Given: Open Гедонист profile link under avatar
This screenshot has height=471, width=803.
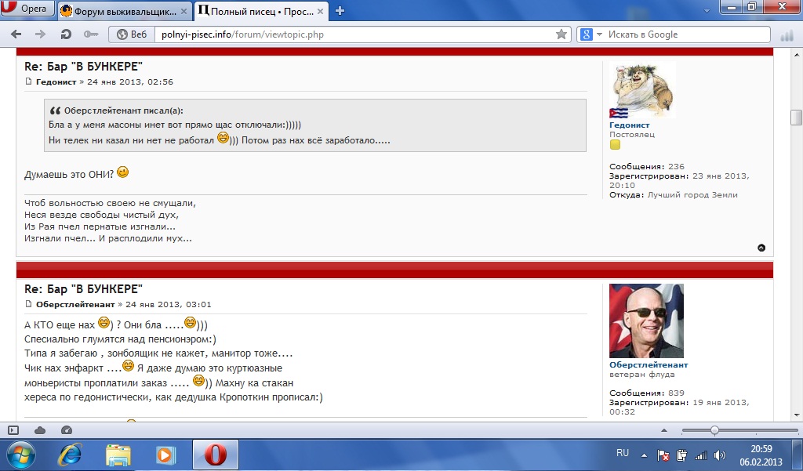Looking at the screenshot, I should (630, 125).
